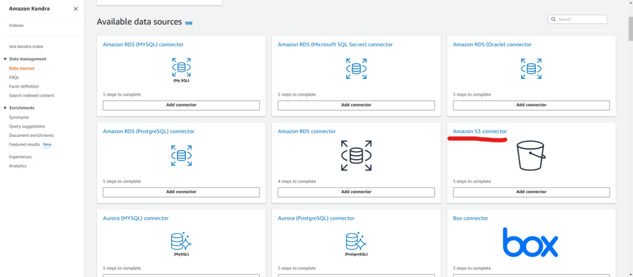Screen dimensions: 633x277
Task: Add connector for RDS Microsoft SQL Server
Action: pos(356,105)
